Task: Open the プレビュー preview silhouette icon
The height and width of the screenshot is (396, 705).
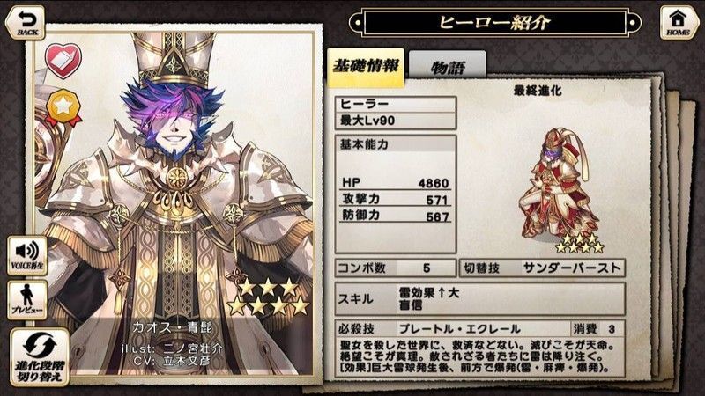Action: coord(27,300)
